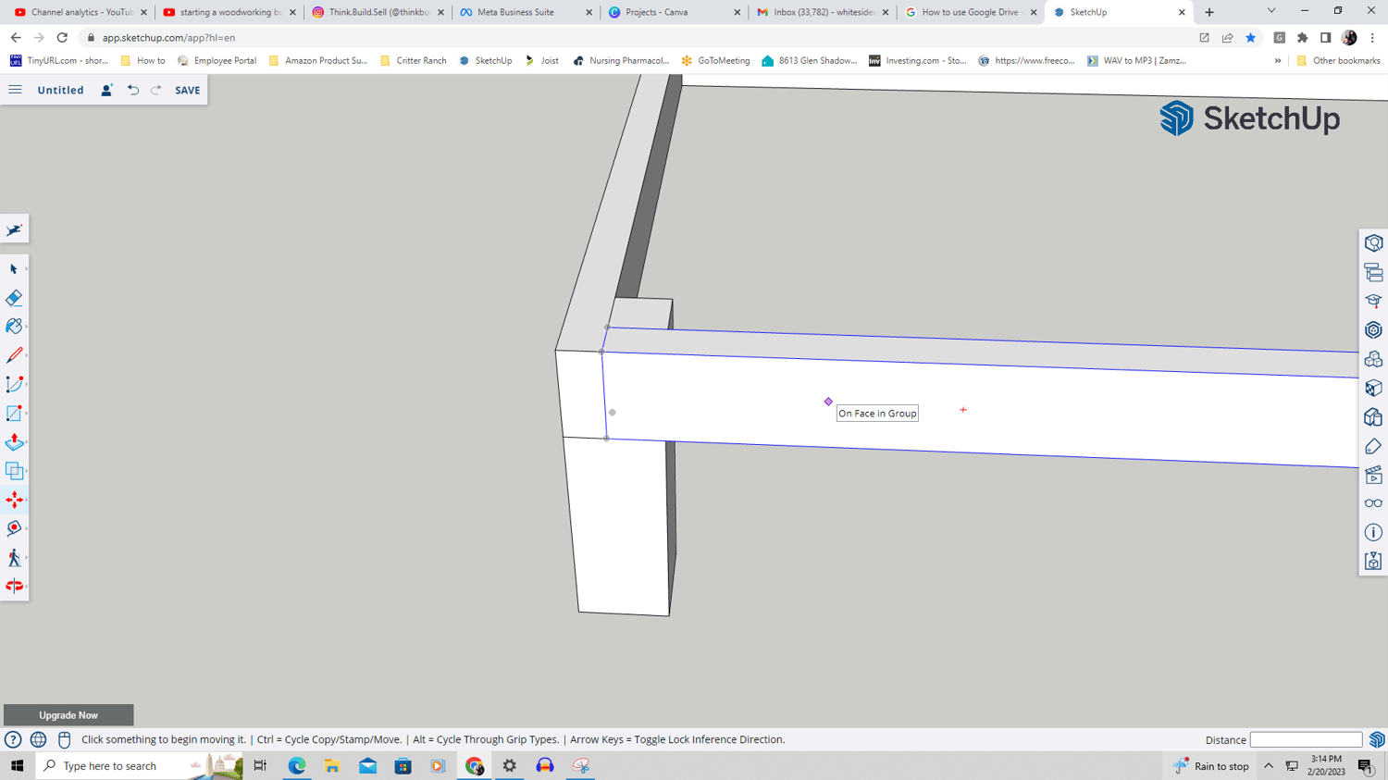Open the Critter Ranch bookmarks folder
Image resolution: width=1388 pixels, height=780 pixels.
click(413, 61)
